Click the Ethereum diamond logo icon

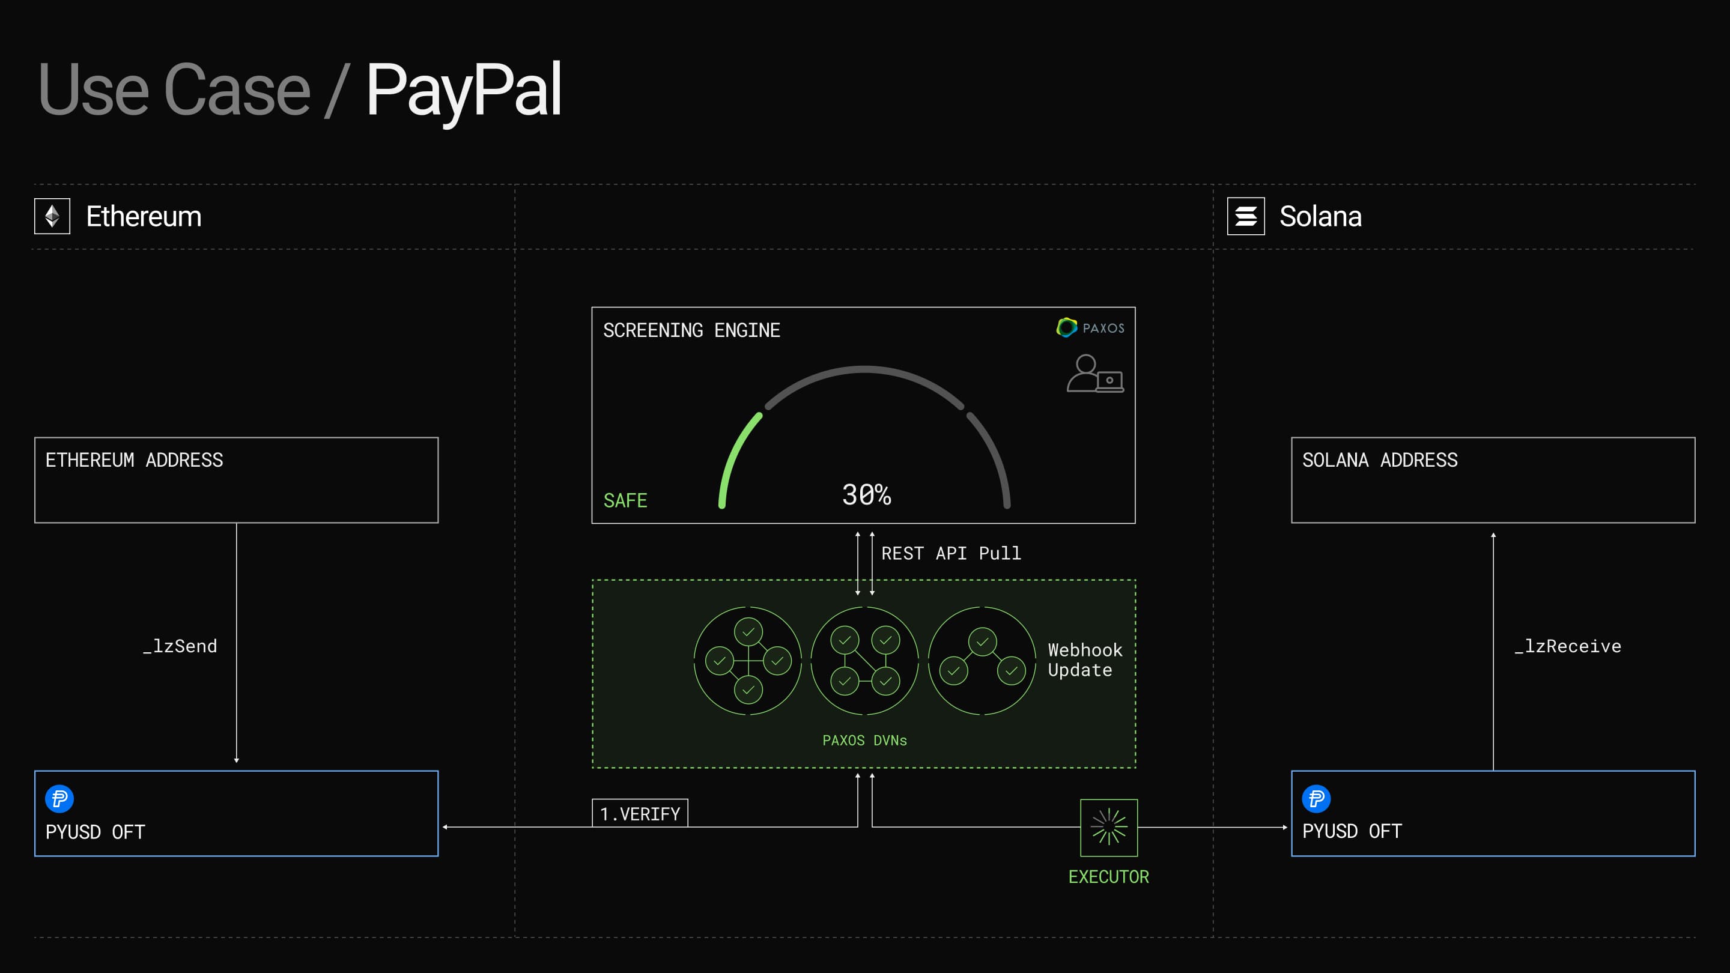pos(52,216)
